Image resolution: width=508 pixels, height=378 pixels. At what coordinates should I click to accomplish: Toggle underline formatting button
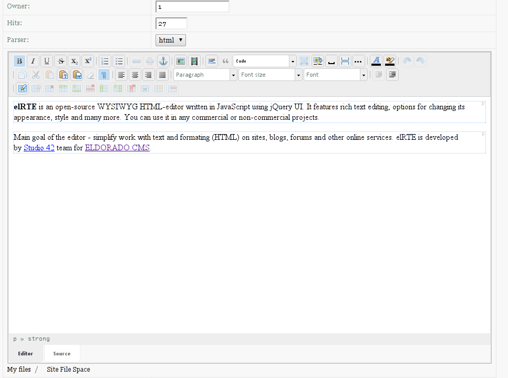pos(47,61)
